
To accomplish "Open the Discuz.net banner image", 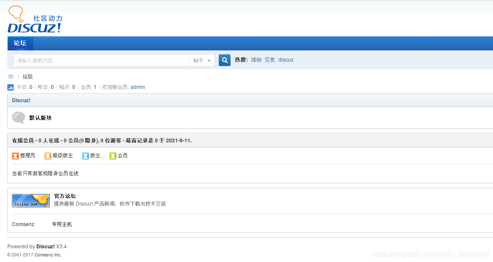I will tap(31, 200).
